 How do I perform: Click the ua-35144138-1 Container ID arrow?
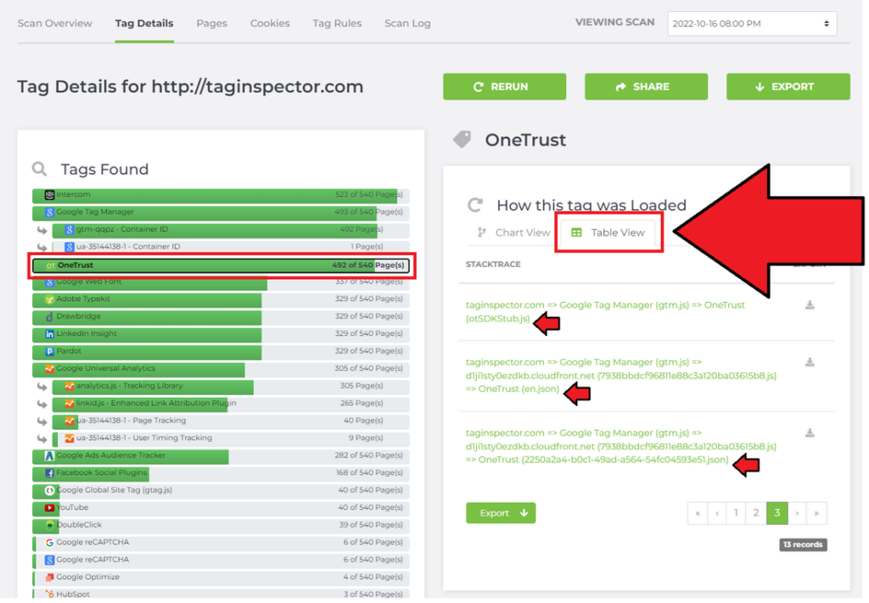42,247
